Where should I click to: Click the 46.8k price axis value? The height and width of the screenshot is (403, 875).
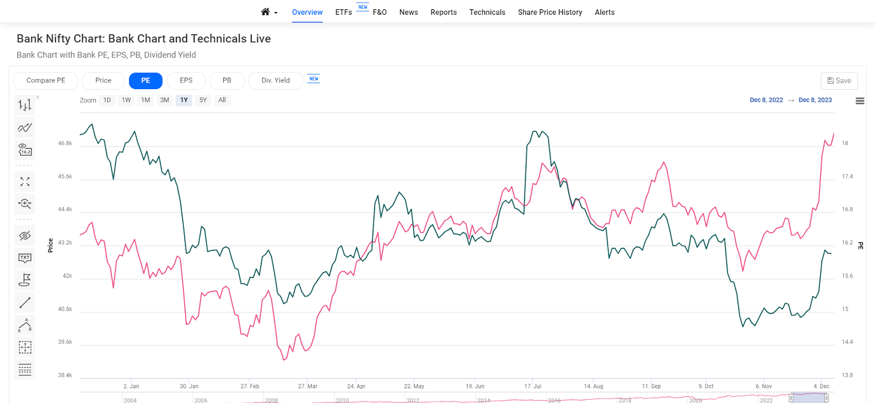65,143
